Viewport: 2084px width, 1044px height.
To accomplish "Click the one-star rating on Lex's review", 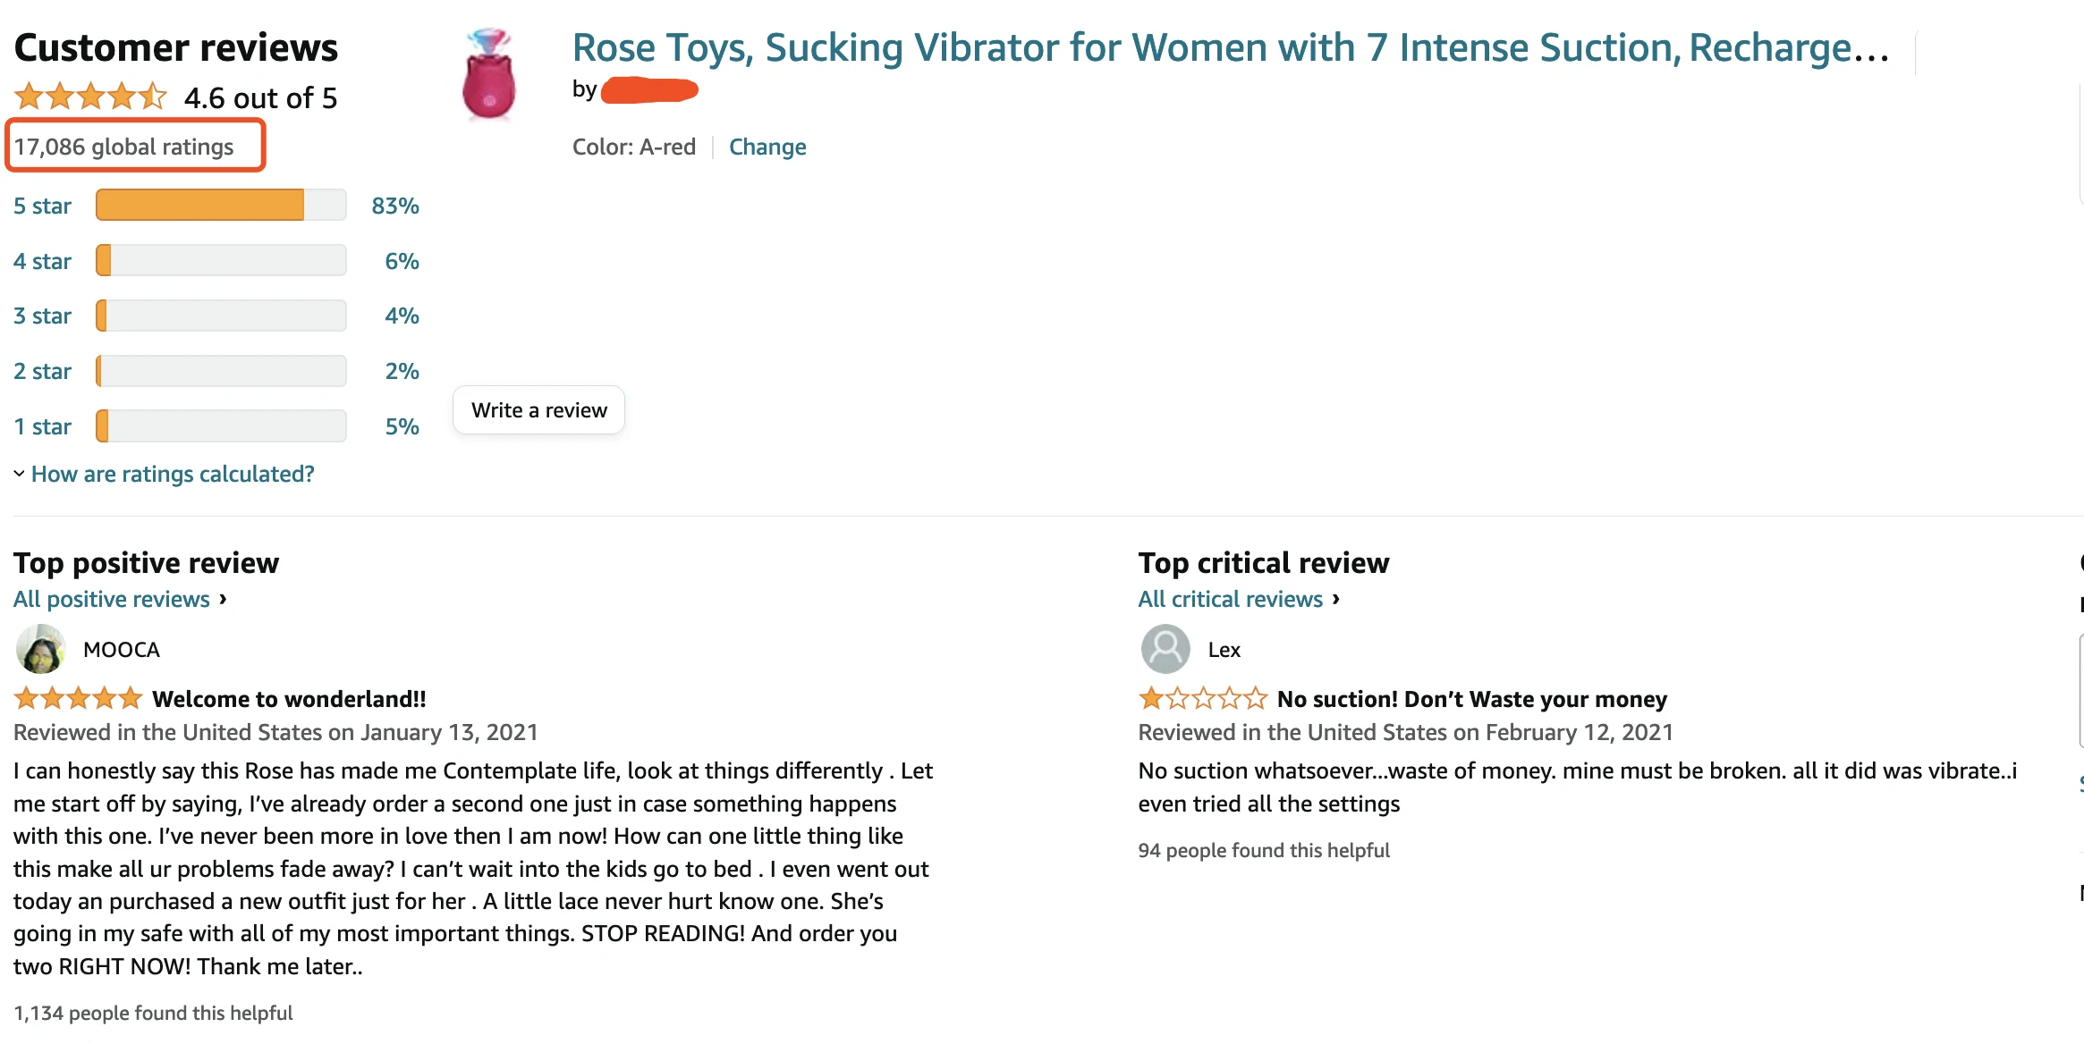I will point(1202,698).
